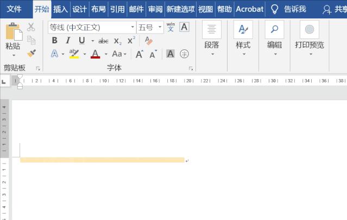Click the Shrink Font icon
Screen dimensions: 347x220
pos(153,54)
